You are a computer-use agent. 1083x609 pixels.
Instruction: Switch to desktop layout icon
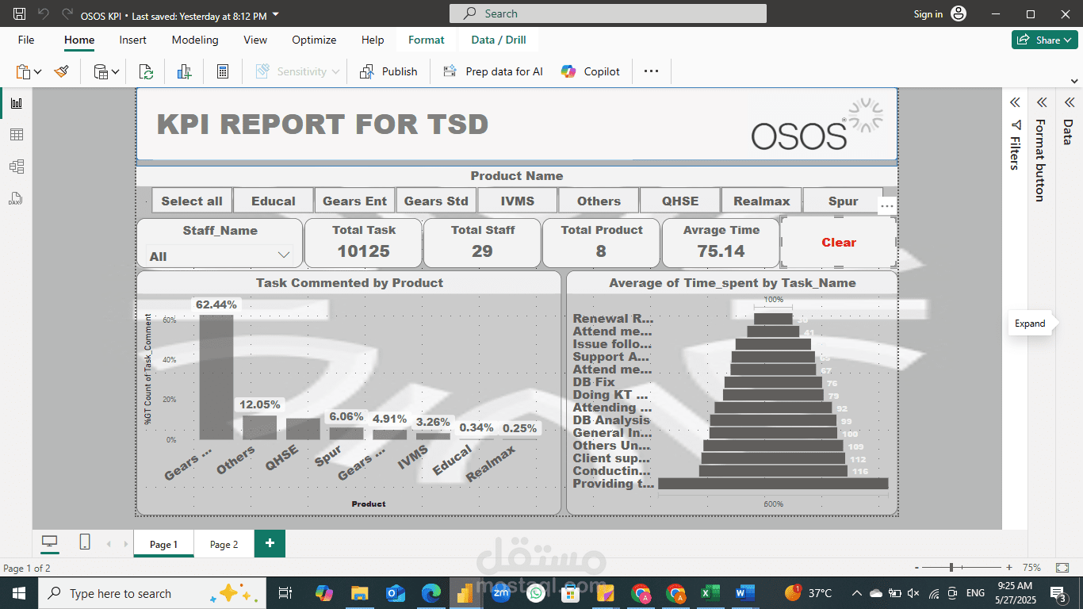(x=50, y=542)
